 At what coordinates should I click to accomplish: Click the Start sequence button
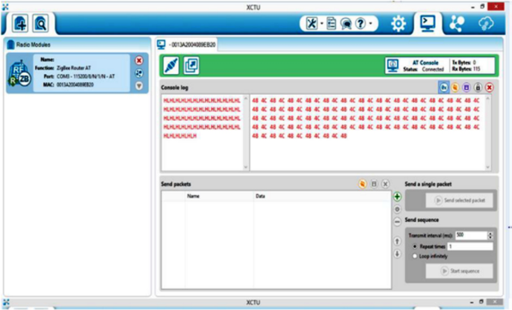pos(459,271)
